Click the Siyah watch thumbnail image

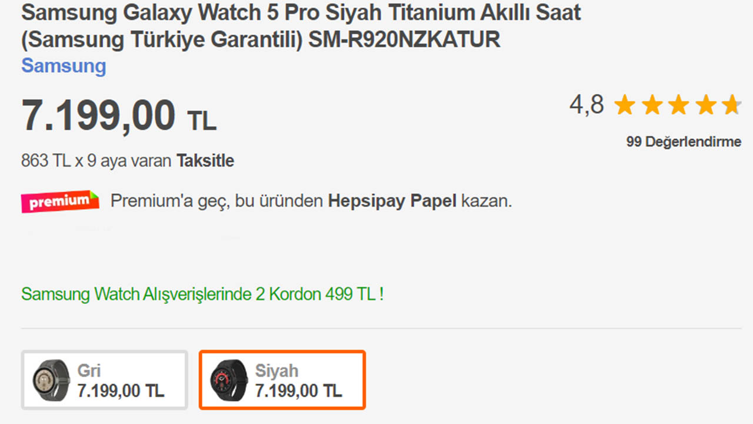click(229, 380)
